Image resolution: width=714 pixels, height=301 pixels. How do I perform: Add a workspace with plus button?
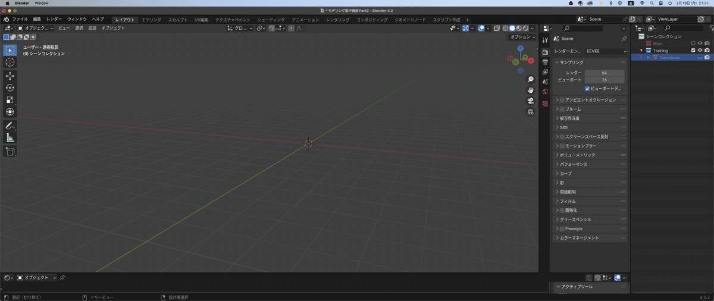[x=467, y=20]
